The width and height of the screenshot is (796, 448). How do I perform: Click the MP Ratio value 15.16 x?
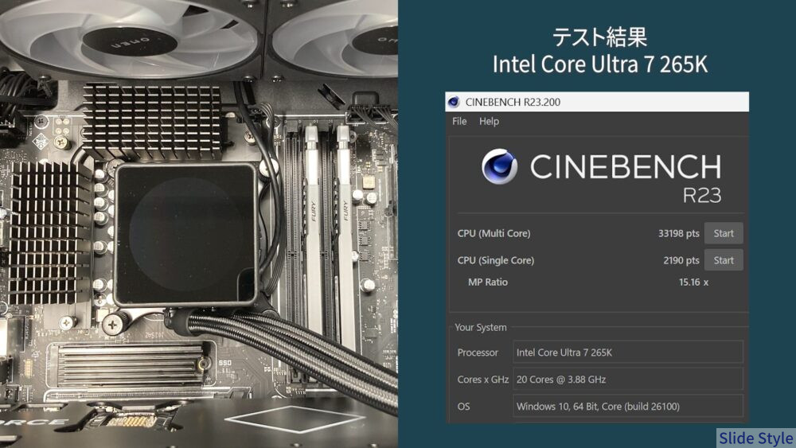(x=693, y=282)
